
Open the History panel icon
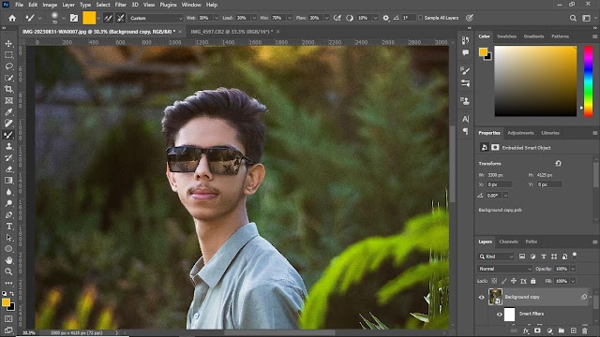465,40
